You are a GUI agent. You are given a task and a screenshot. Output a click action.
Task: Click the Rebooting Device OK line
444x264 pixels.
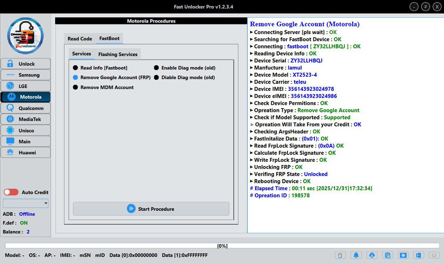point(280,181)
